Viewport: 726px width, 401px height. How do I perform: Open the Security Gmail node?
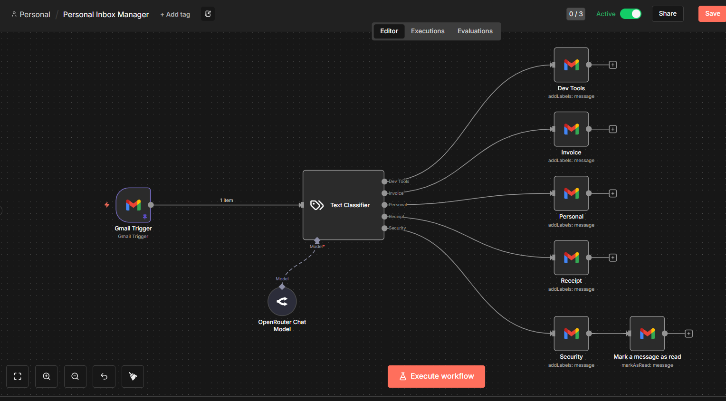tap(571, 333)
